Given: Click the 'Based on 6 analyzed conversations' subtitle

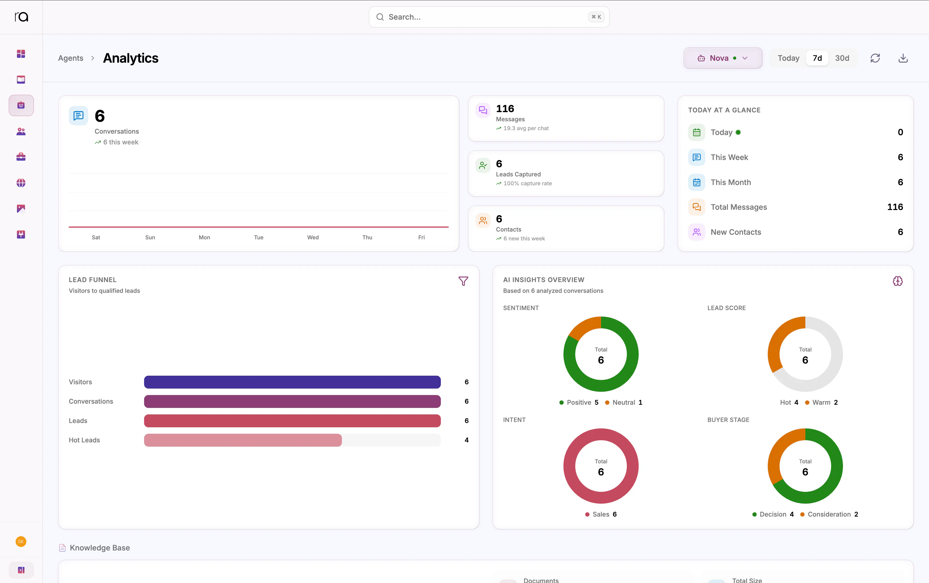Looking at the screenshot, I should (x=553, y=291).
